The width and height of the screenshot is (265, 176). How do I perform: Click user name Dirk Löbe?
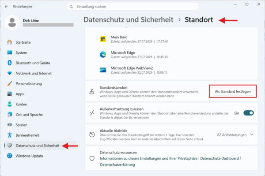[31, 21]
